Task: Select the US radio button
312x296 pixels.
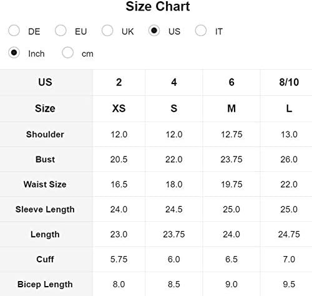Action: click(154, 31)
